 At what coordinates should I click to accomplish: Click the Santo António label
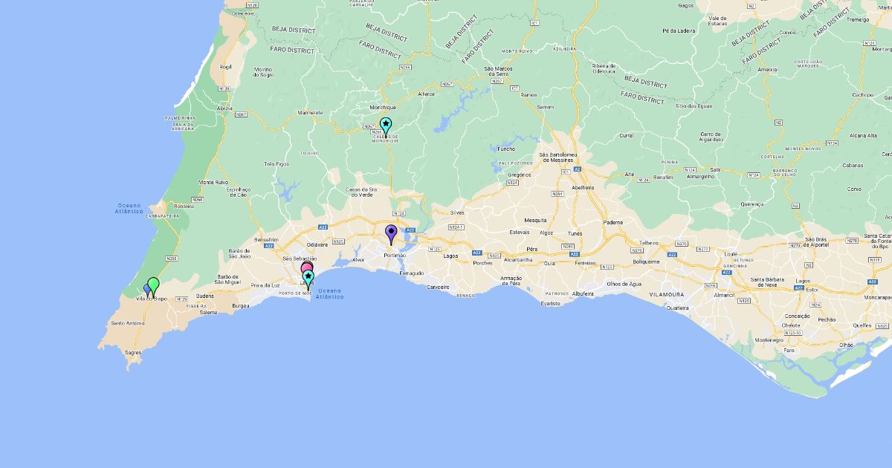(127, 323)
